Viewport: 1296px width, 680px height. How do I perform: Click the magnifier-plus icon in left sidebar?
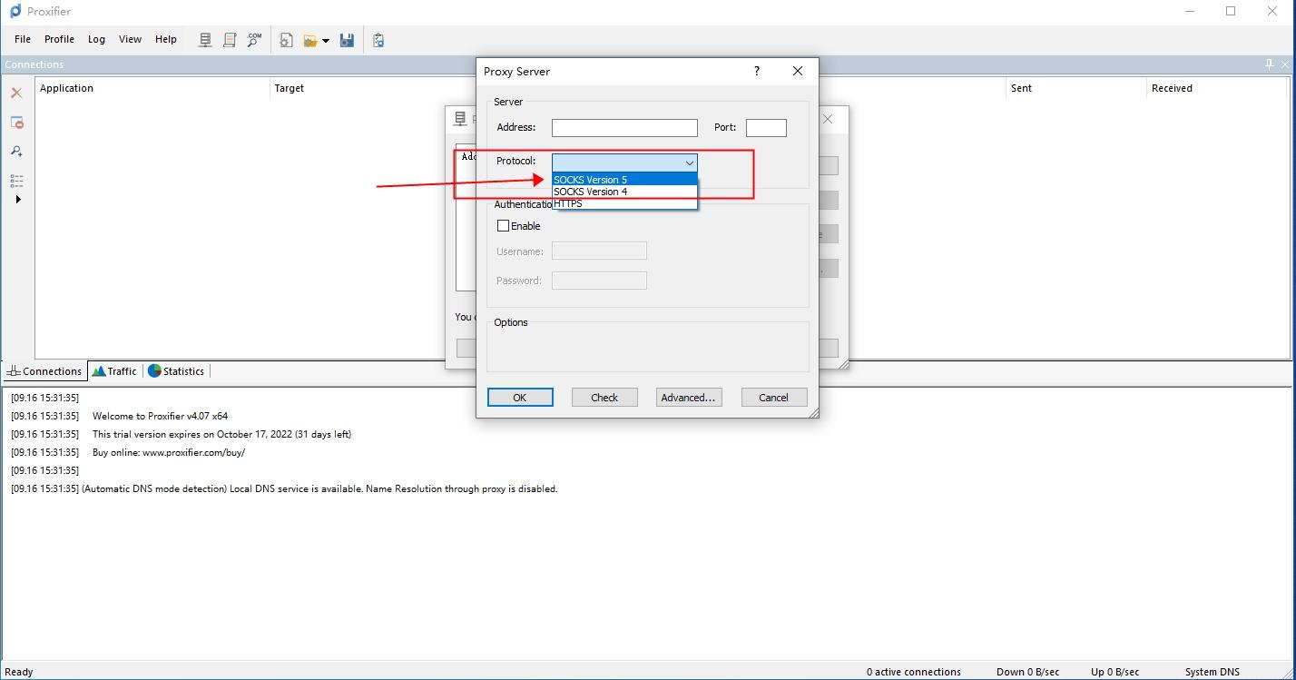tap(16, 152)
